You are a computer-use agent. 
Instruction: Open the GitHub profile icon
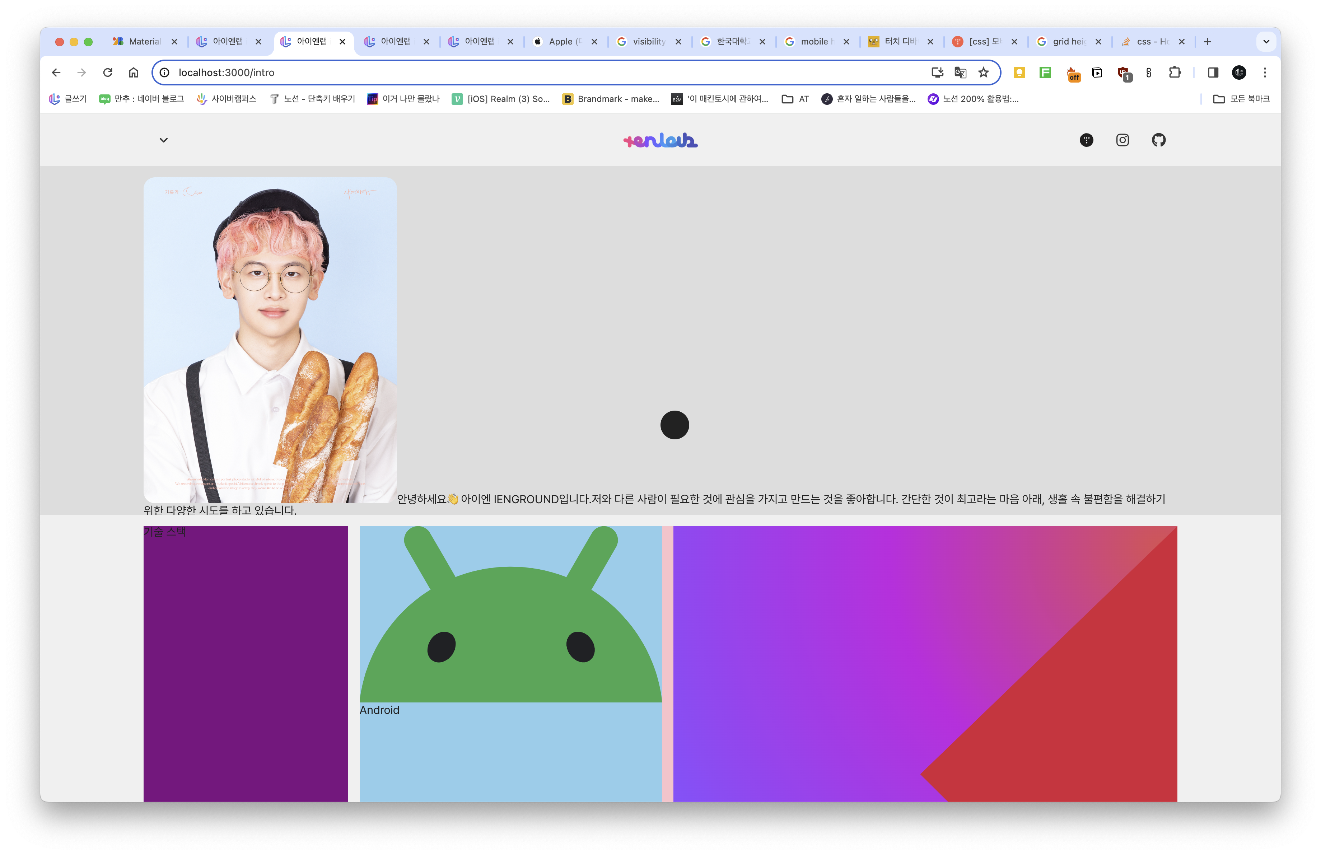tap(1158, 140)
